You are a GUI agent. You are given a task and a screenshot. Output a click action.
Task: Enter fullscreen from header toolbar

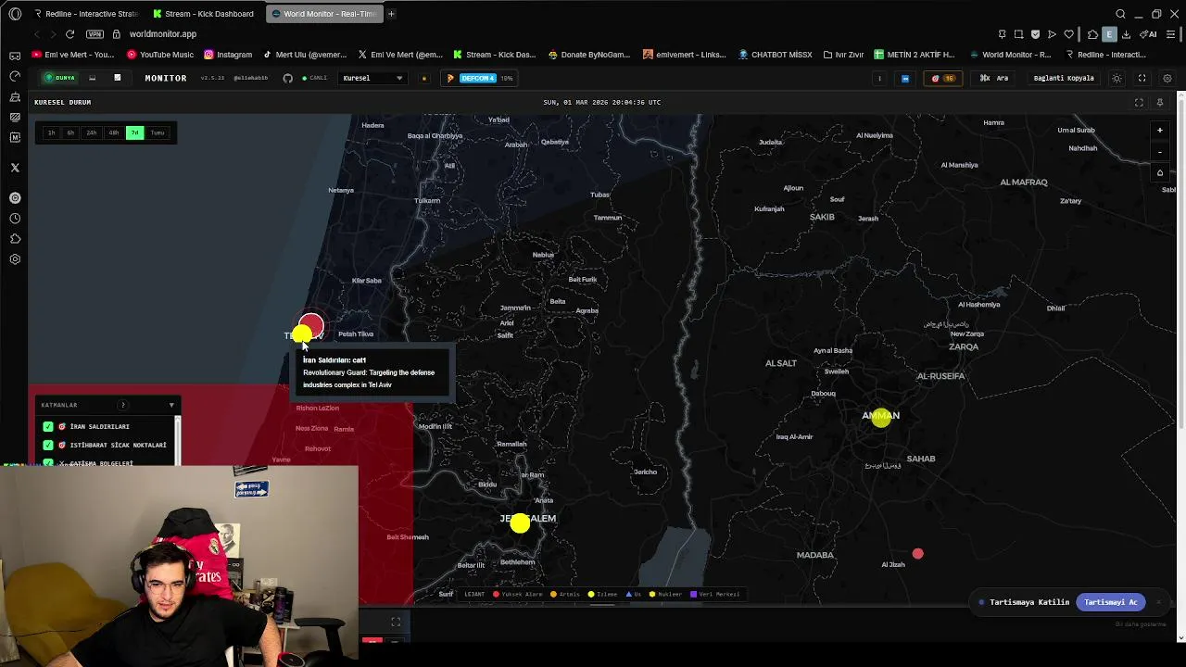[1142, 78]
